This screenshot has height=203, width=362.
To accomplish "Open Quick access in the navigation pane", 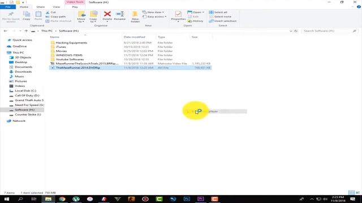I will tap(22, 40).
